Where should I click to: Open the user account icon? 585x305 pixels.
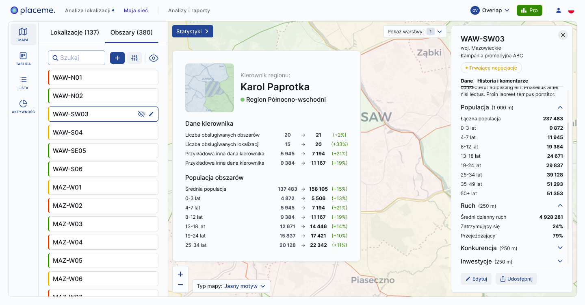559,11
